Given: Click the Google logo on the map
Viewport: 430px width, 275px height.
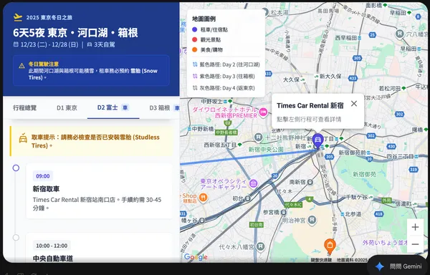Looking at the screenshot, I should [x=196, y=257].
